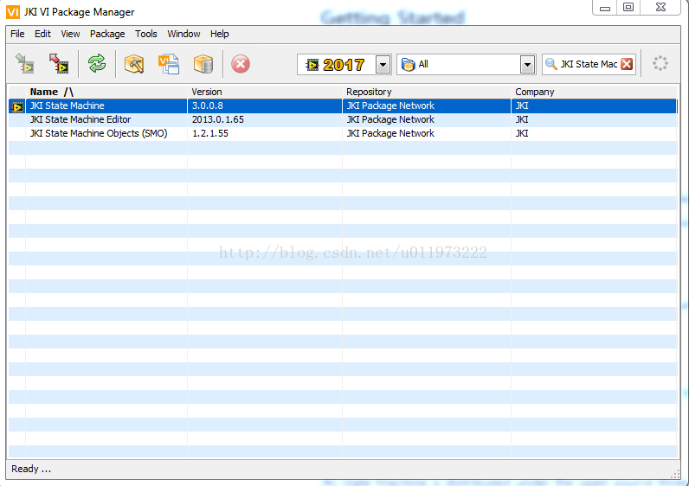Click the spinning busy indicator icon

(x=660, y=64)
